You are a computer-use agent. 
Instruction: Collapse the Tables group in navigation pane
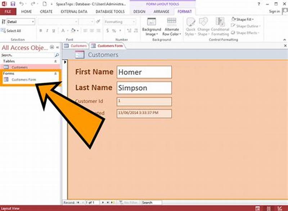tap(56, 61)
